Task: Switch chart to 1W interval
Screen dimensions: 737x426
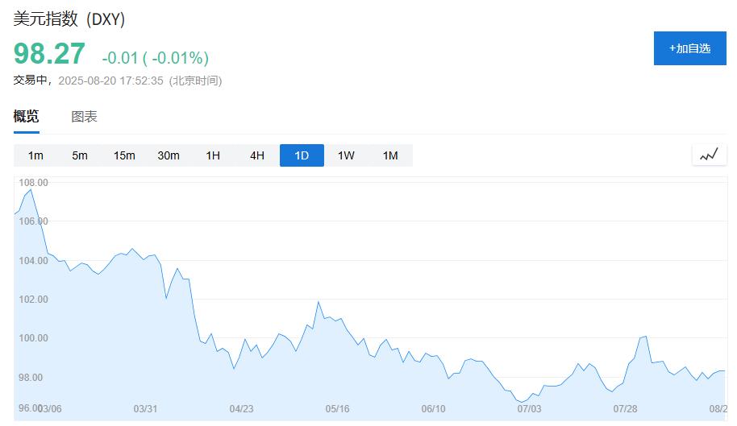Action: click(x=346, y=155)
